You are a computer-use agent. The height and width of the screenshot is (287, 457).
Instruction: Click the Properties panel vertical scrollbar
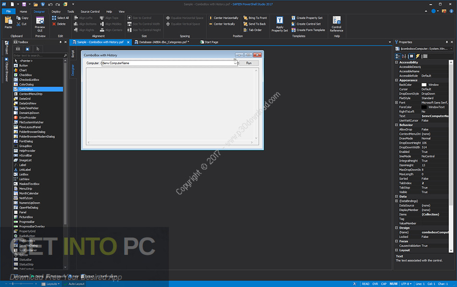(x=451, y=156)
